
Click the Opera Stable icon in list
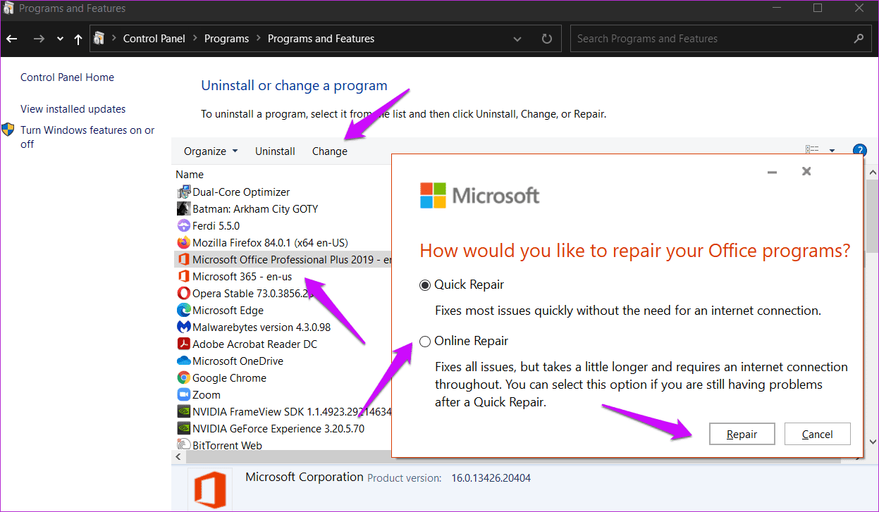pos(183,293)
